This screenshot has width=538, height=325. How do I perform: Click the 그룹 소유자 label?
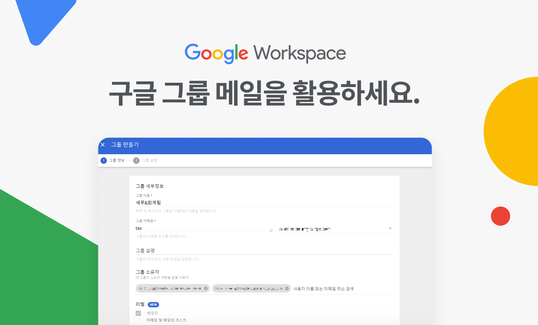pyautogui.click(x=147, y=272)
